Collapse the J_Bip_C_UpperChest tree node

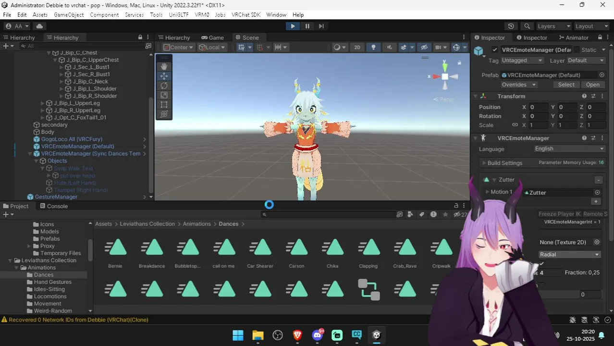tap(55, 60)
